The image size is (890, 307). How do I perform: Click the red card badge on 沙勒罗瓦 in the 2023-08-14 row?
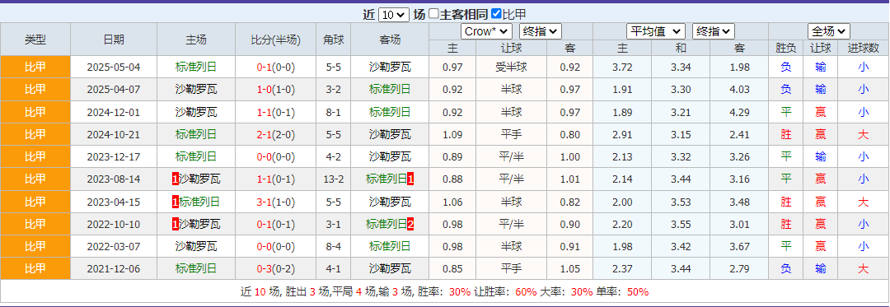[x=175, y=179]
